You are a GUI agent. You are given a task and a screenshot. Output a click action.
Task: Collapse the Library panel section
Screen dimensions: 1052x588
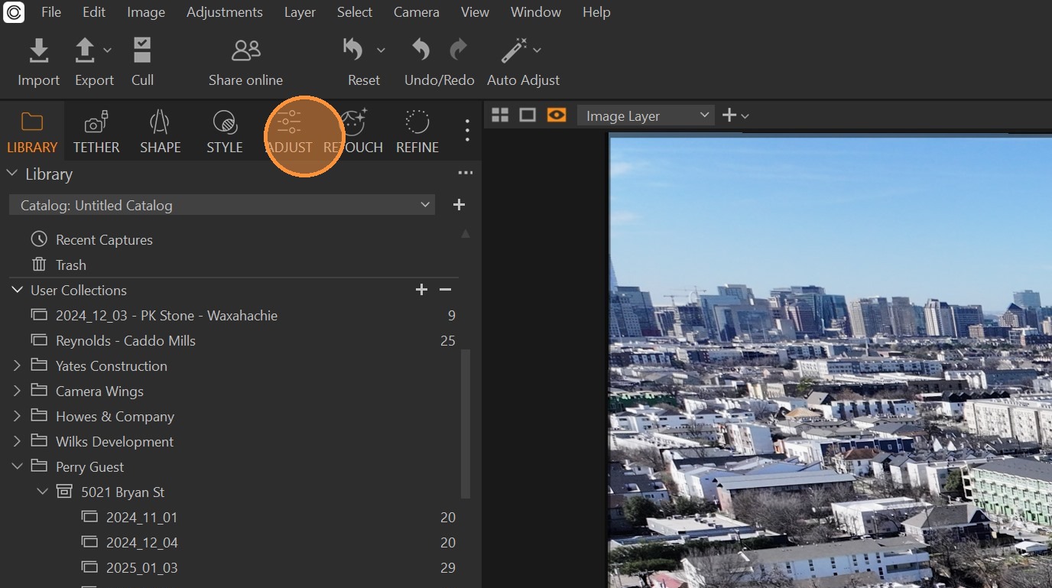point(12,174)
